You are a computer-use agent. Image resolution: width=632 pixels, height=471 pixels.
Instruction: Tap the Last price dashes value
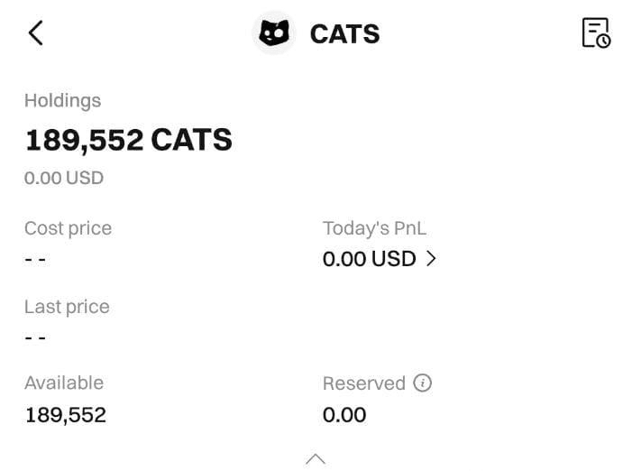(35, 338)
